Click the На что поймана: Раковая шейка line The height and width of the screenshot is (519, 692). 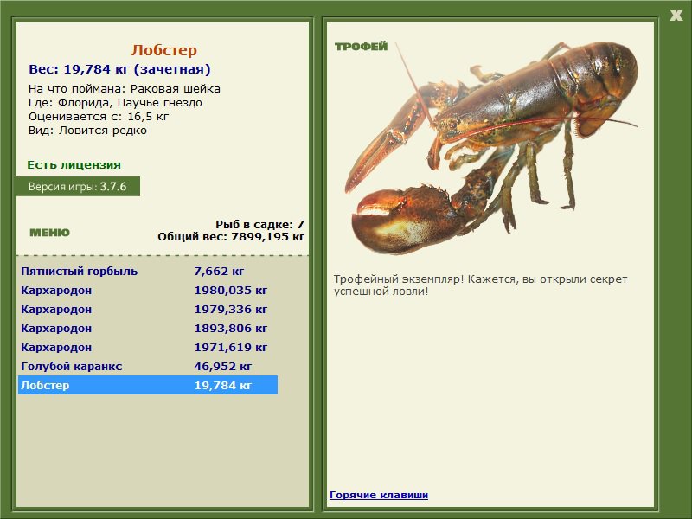124,89
